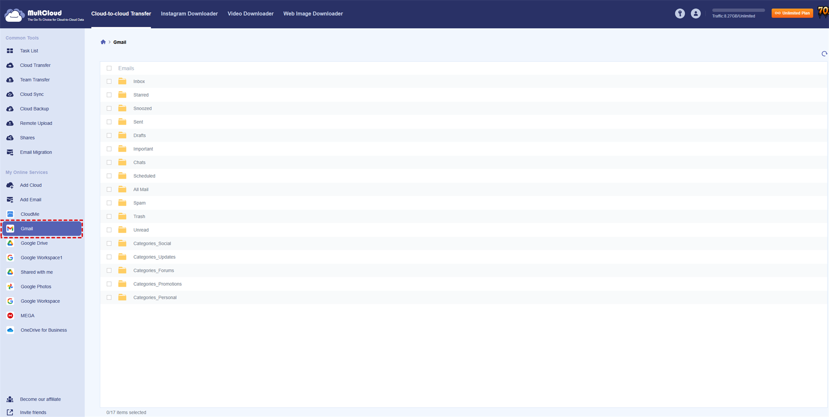The height and width of the screenshot is (417, 829).
Task: Click the Cloud Backup icon
Action: [10, 109]
